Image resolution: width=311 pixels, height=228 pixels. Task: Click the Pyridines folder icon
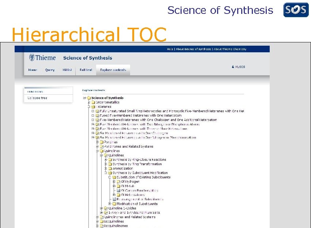[102, 142]
